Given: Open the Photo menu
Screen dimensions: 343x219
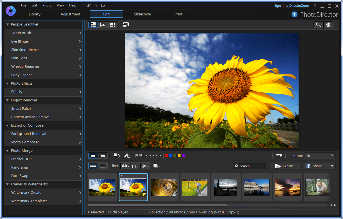Looking at the screenshot, I should click(x=47, y=5).
